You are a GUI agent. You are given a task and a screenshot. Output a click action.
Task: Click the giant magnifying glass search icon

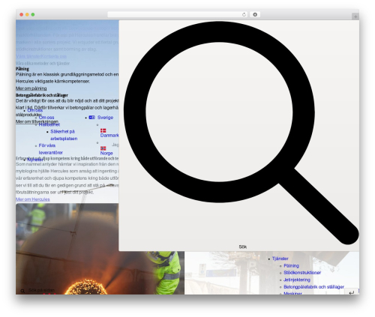coord(241,133)
